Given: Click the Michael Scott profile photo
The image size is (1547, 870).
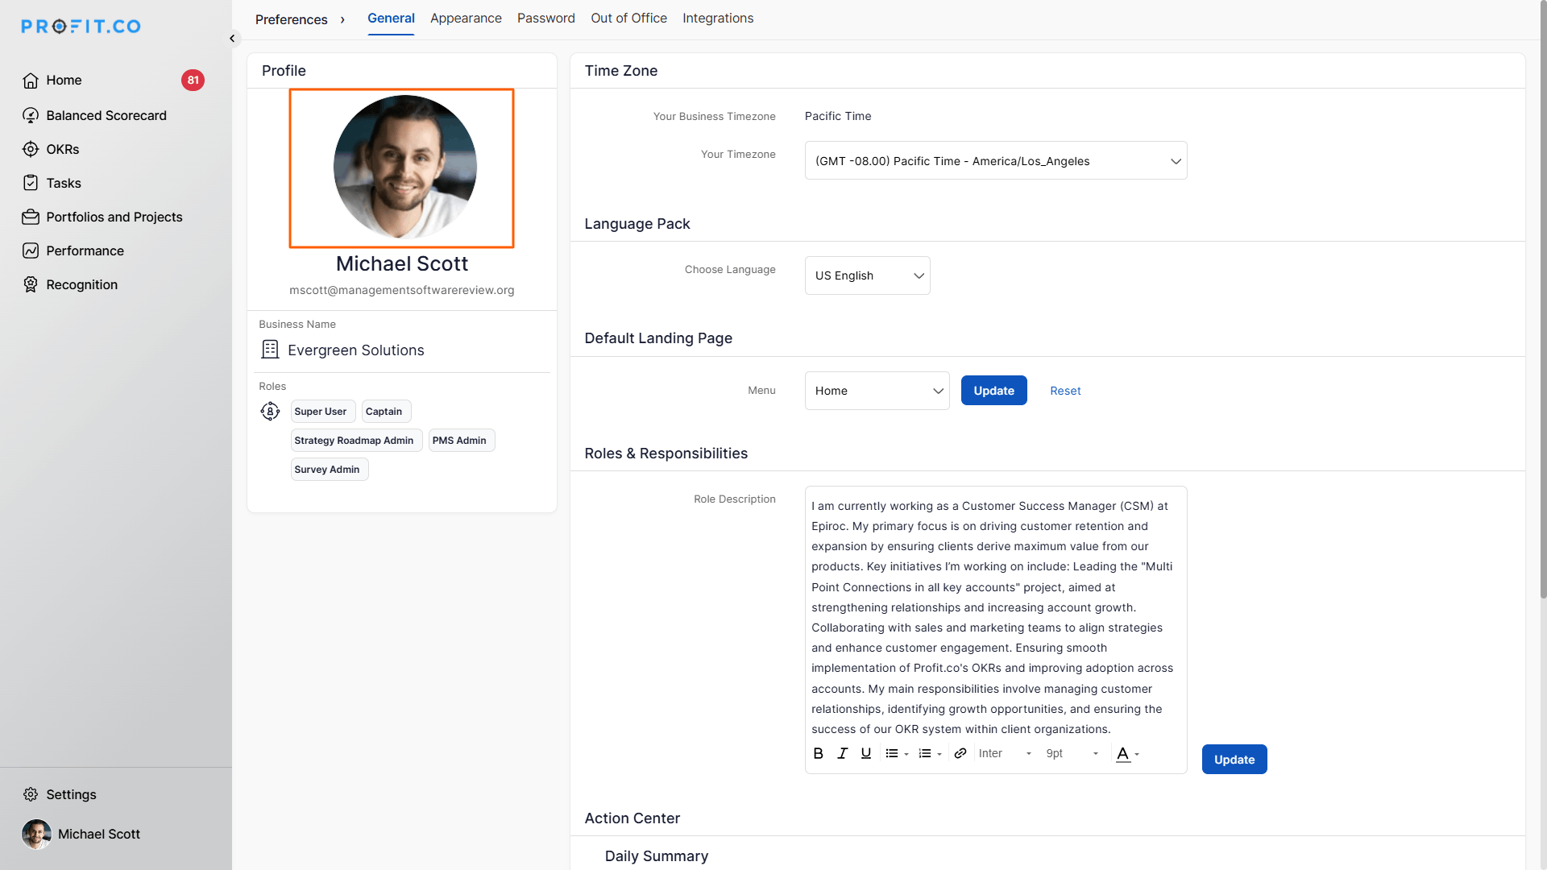Looking at the screenshot, I should pyautogui.click(x=404, y=167).
